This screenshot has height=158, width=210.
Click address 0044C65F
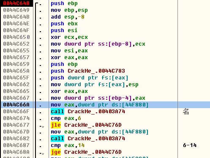tap(16, 78)
